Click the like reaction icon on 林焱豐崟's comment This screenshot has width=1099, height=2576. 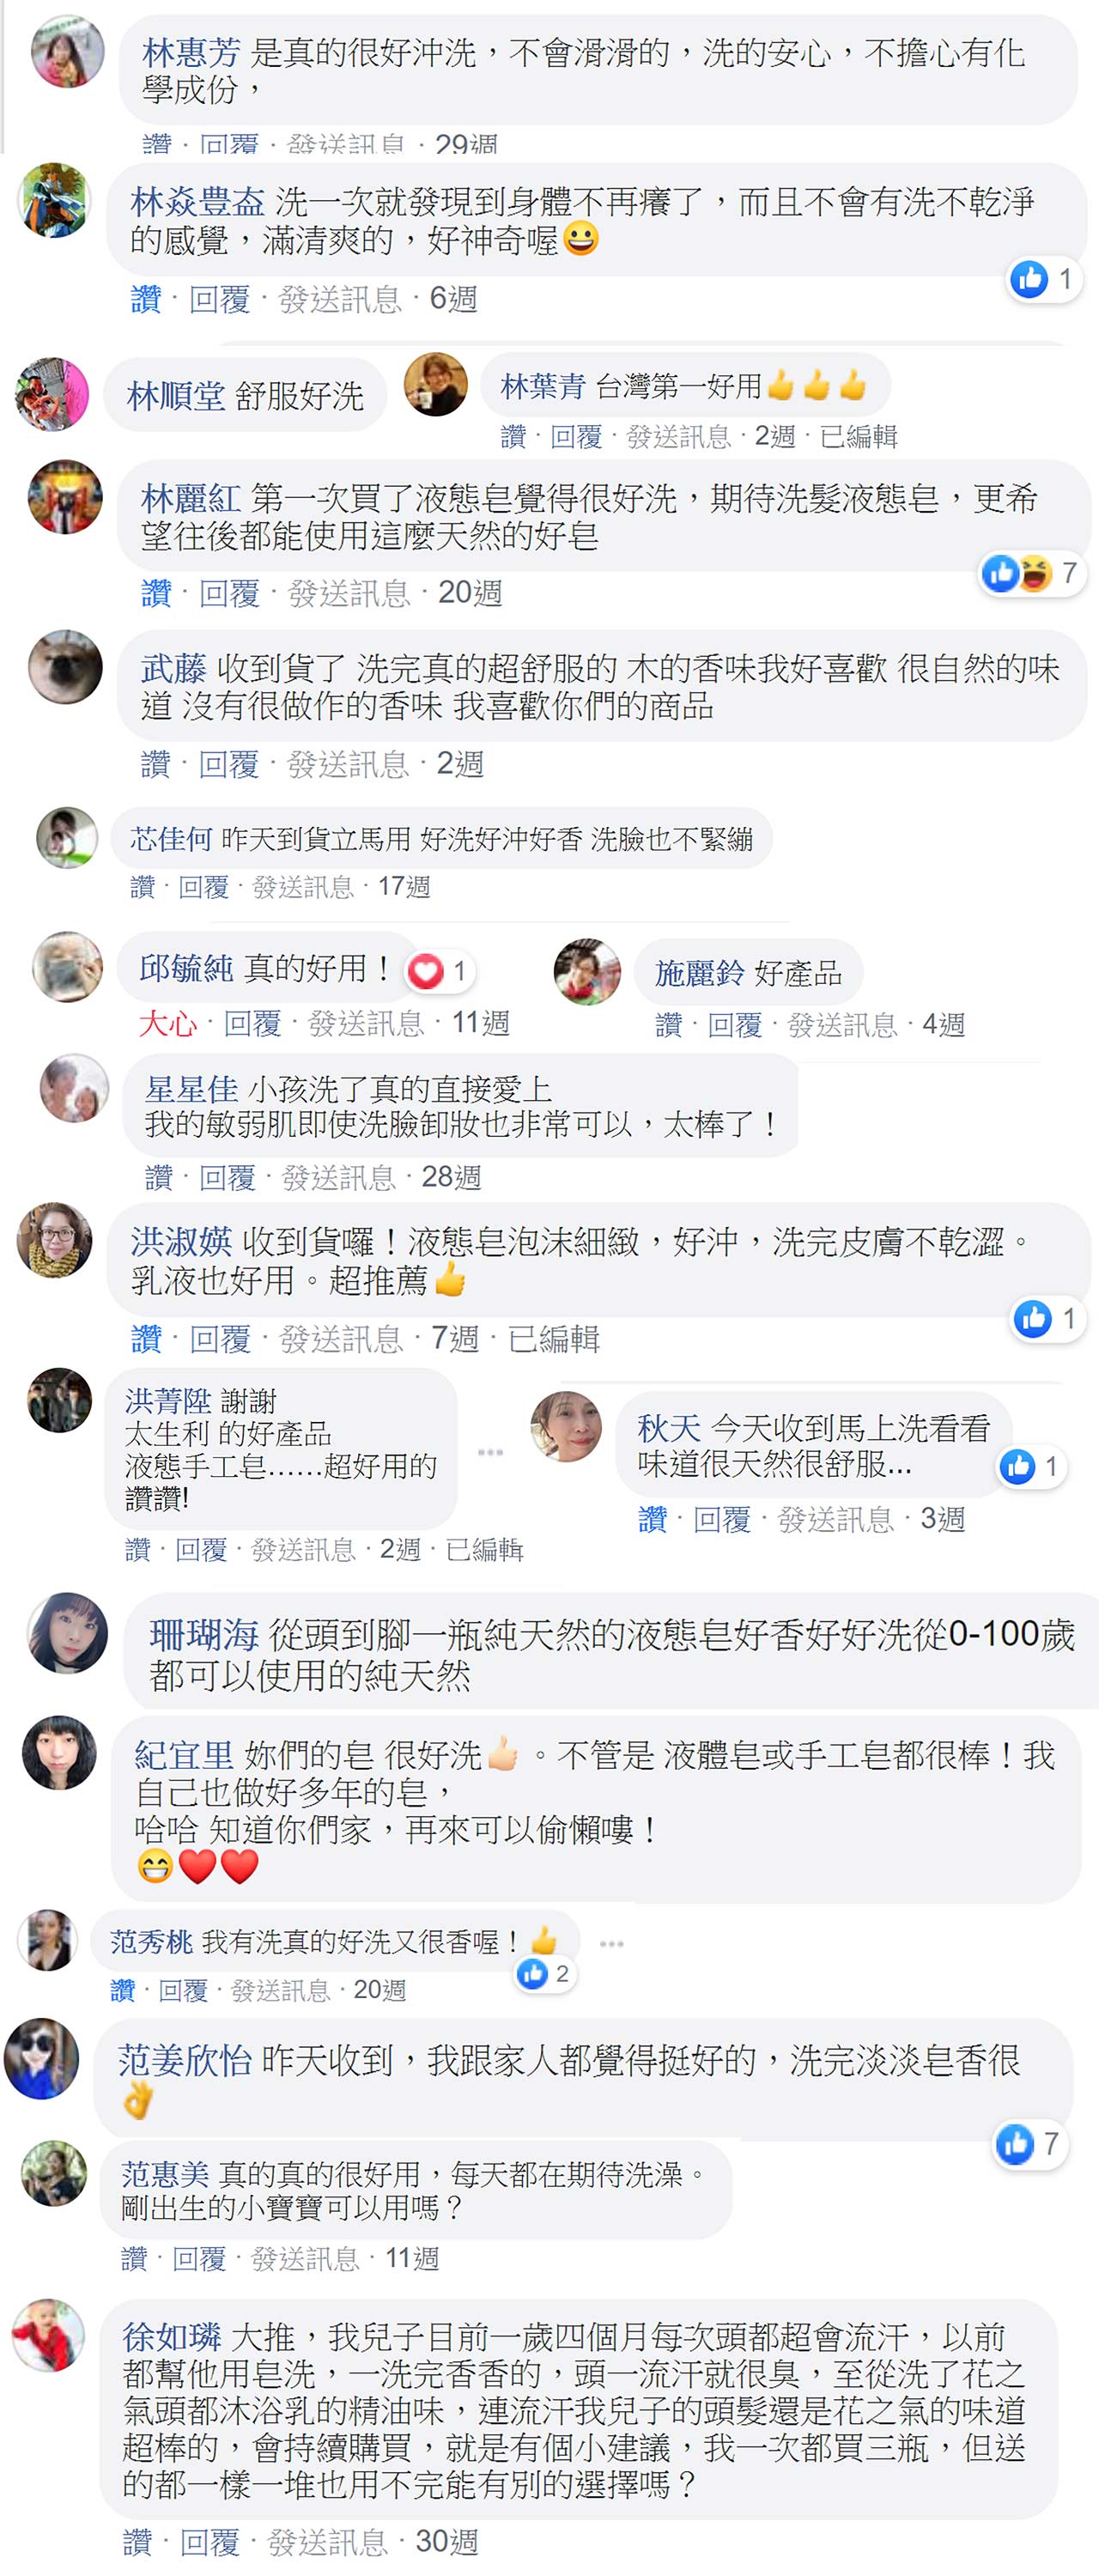[1029, 279]
